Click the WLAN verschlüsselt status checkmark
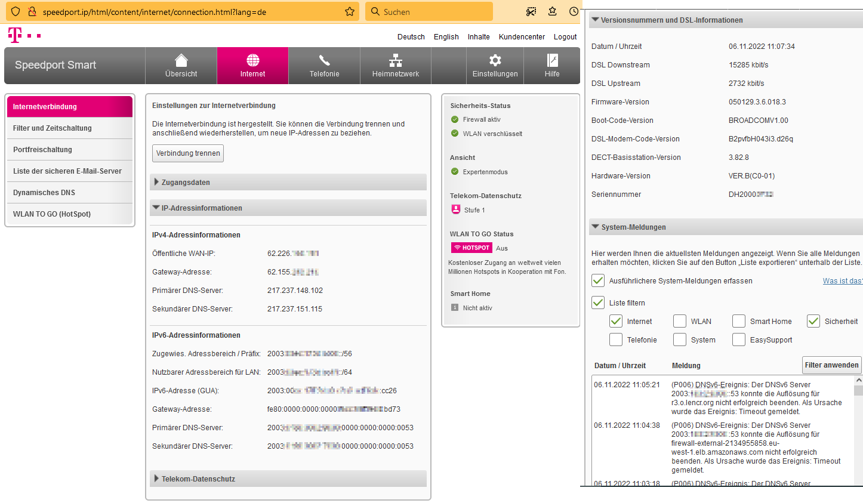This screenshot has width=863, height=503. pos(455,134)
